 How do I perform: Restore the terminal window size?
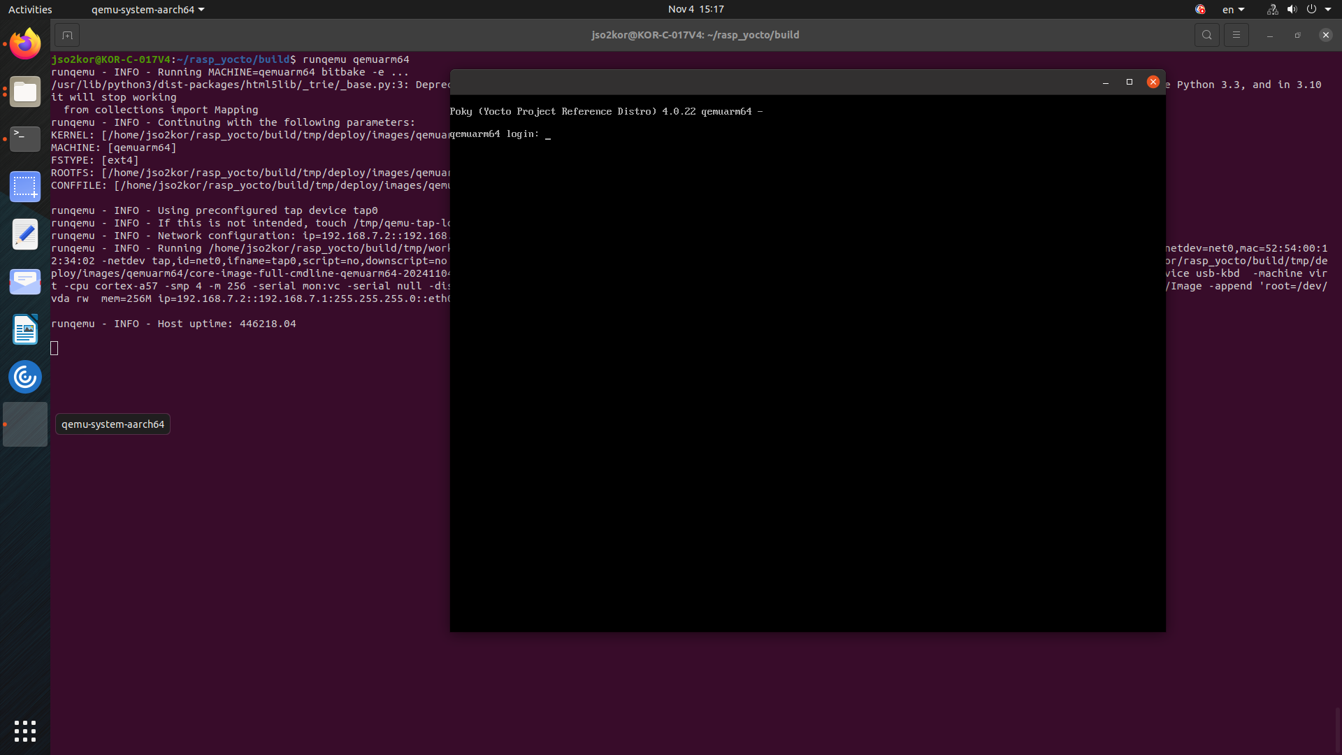[1297, 35]
